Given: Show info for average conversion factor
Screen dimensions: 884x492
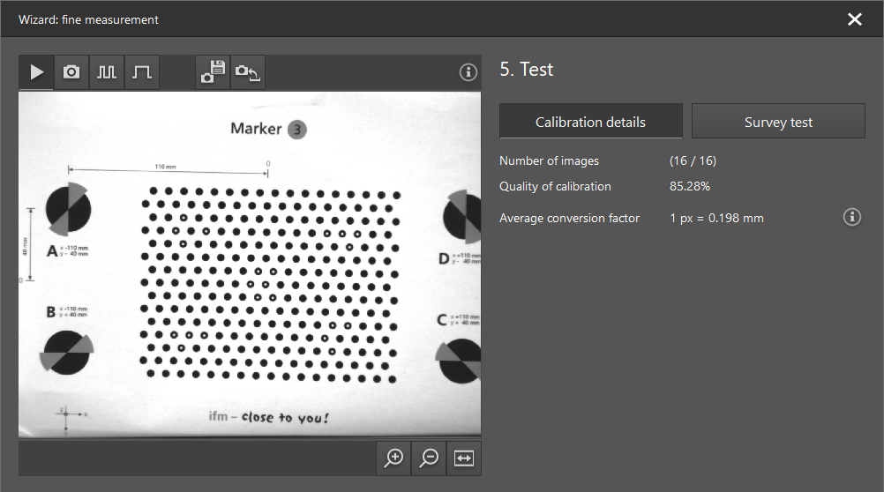Looking at the screenshot, I should click(x=851, y=217).
